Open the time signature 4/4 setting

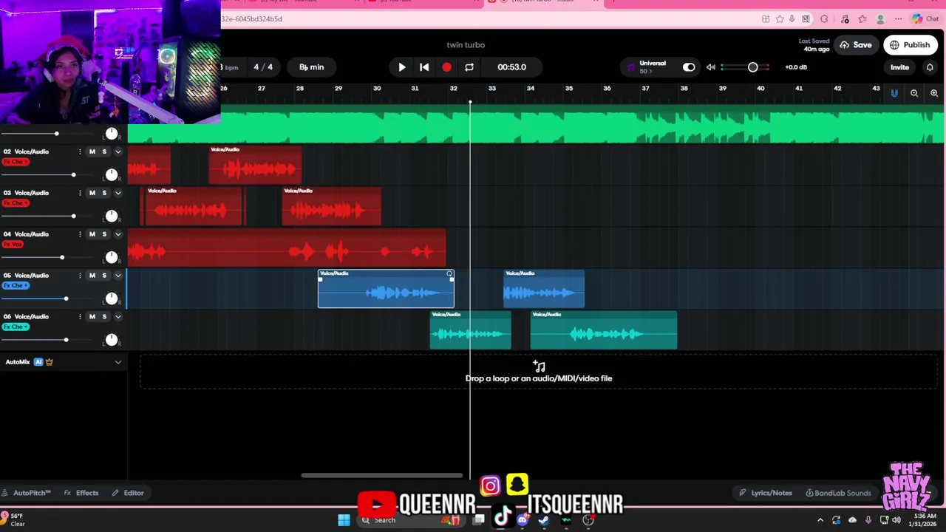(x=263, y=67)
